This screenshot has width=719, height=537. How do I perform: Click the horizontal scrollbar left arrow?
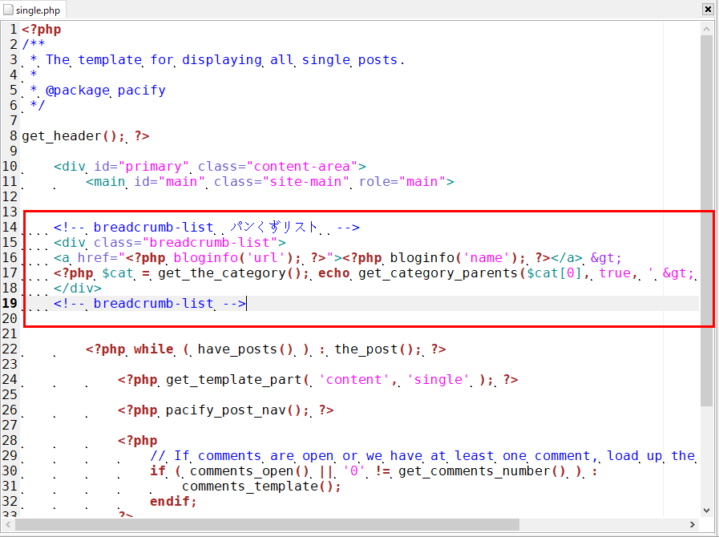coord(8,524)
